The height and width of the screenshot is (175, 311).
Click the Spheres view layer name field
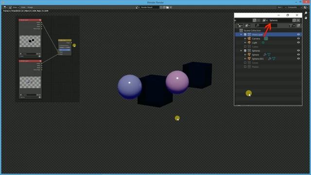[280, 20]
